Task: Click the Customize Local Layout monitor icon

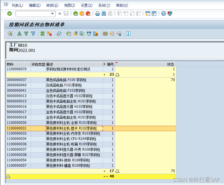Action: click(x=170, y=14)
